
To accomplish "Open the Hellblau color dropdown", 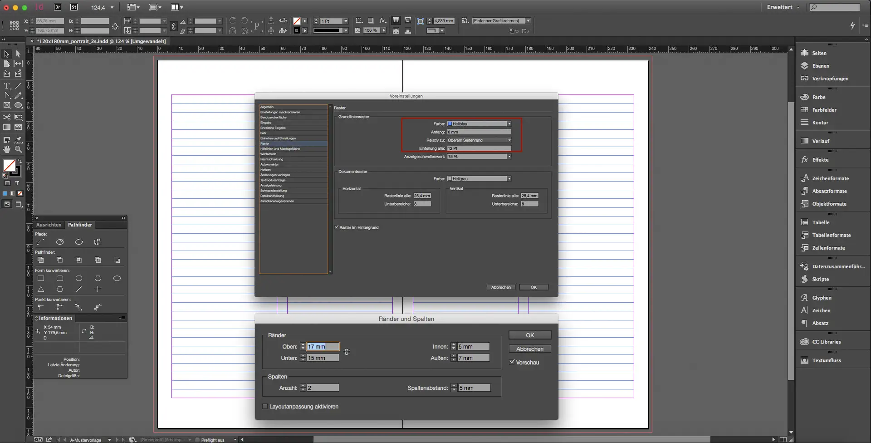I will click(x=479, y=124).
